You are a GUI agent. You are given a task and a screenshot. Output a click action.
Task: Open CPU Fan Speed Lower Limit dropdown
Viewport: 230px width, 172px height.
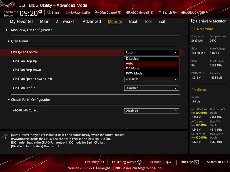(151, 79)
